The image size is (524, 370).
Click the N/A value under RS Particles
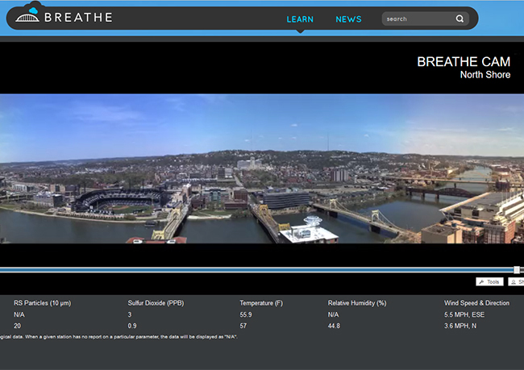coord(19,314)
